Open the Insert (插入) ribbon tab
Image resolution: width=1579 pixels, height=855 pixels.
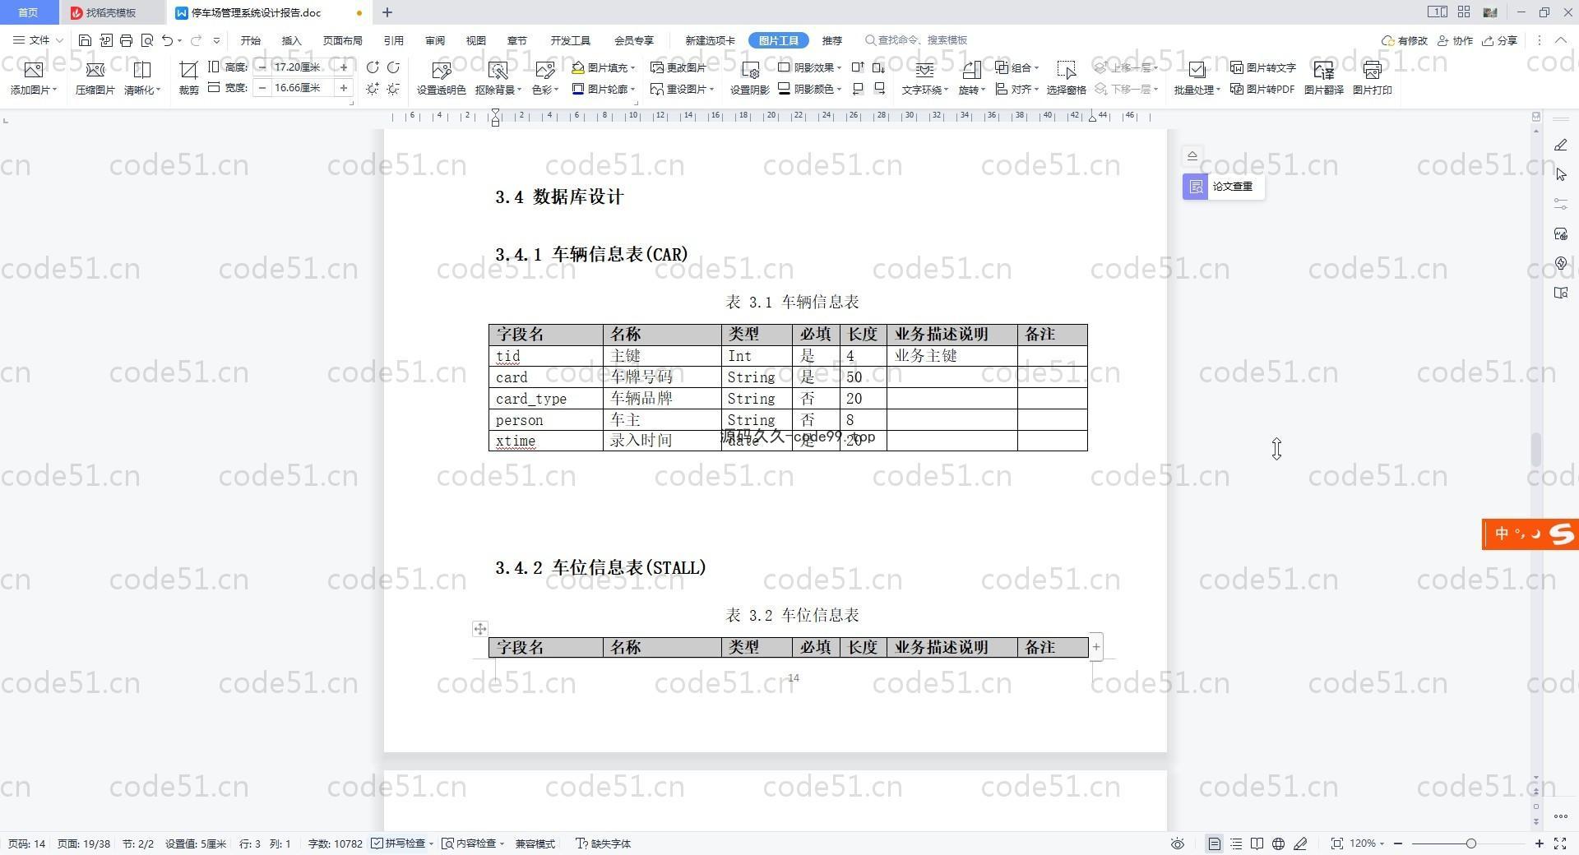(292, 40)
